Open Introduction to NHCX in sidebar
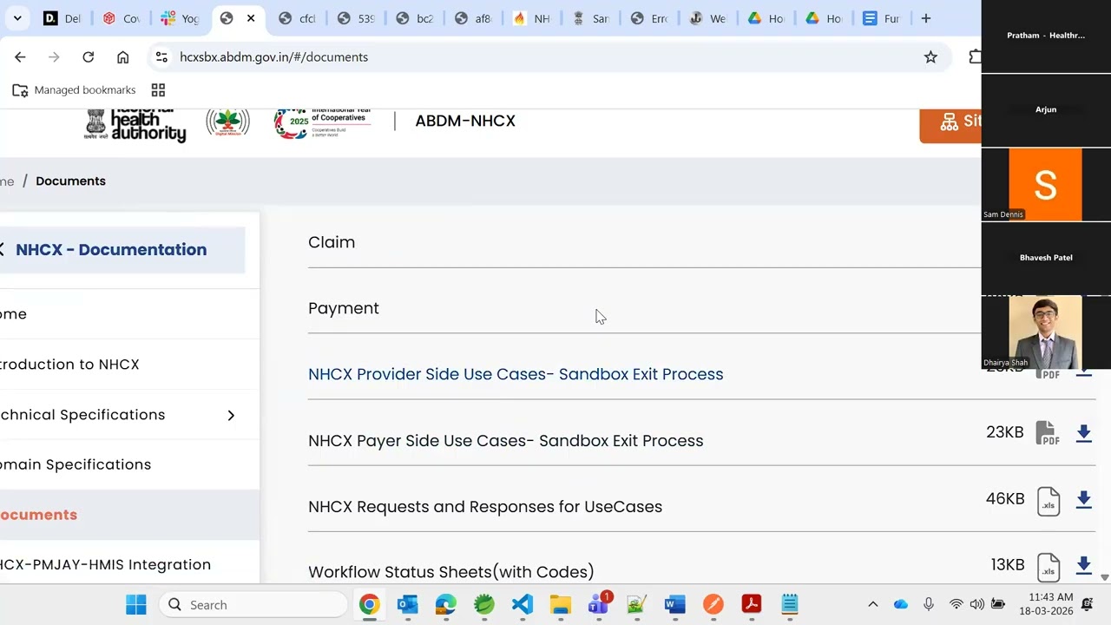This screenshot has width=1111, height=625. (69, 365)
